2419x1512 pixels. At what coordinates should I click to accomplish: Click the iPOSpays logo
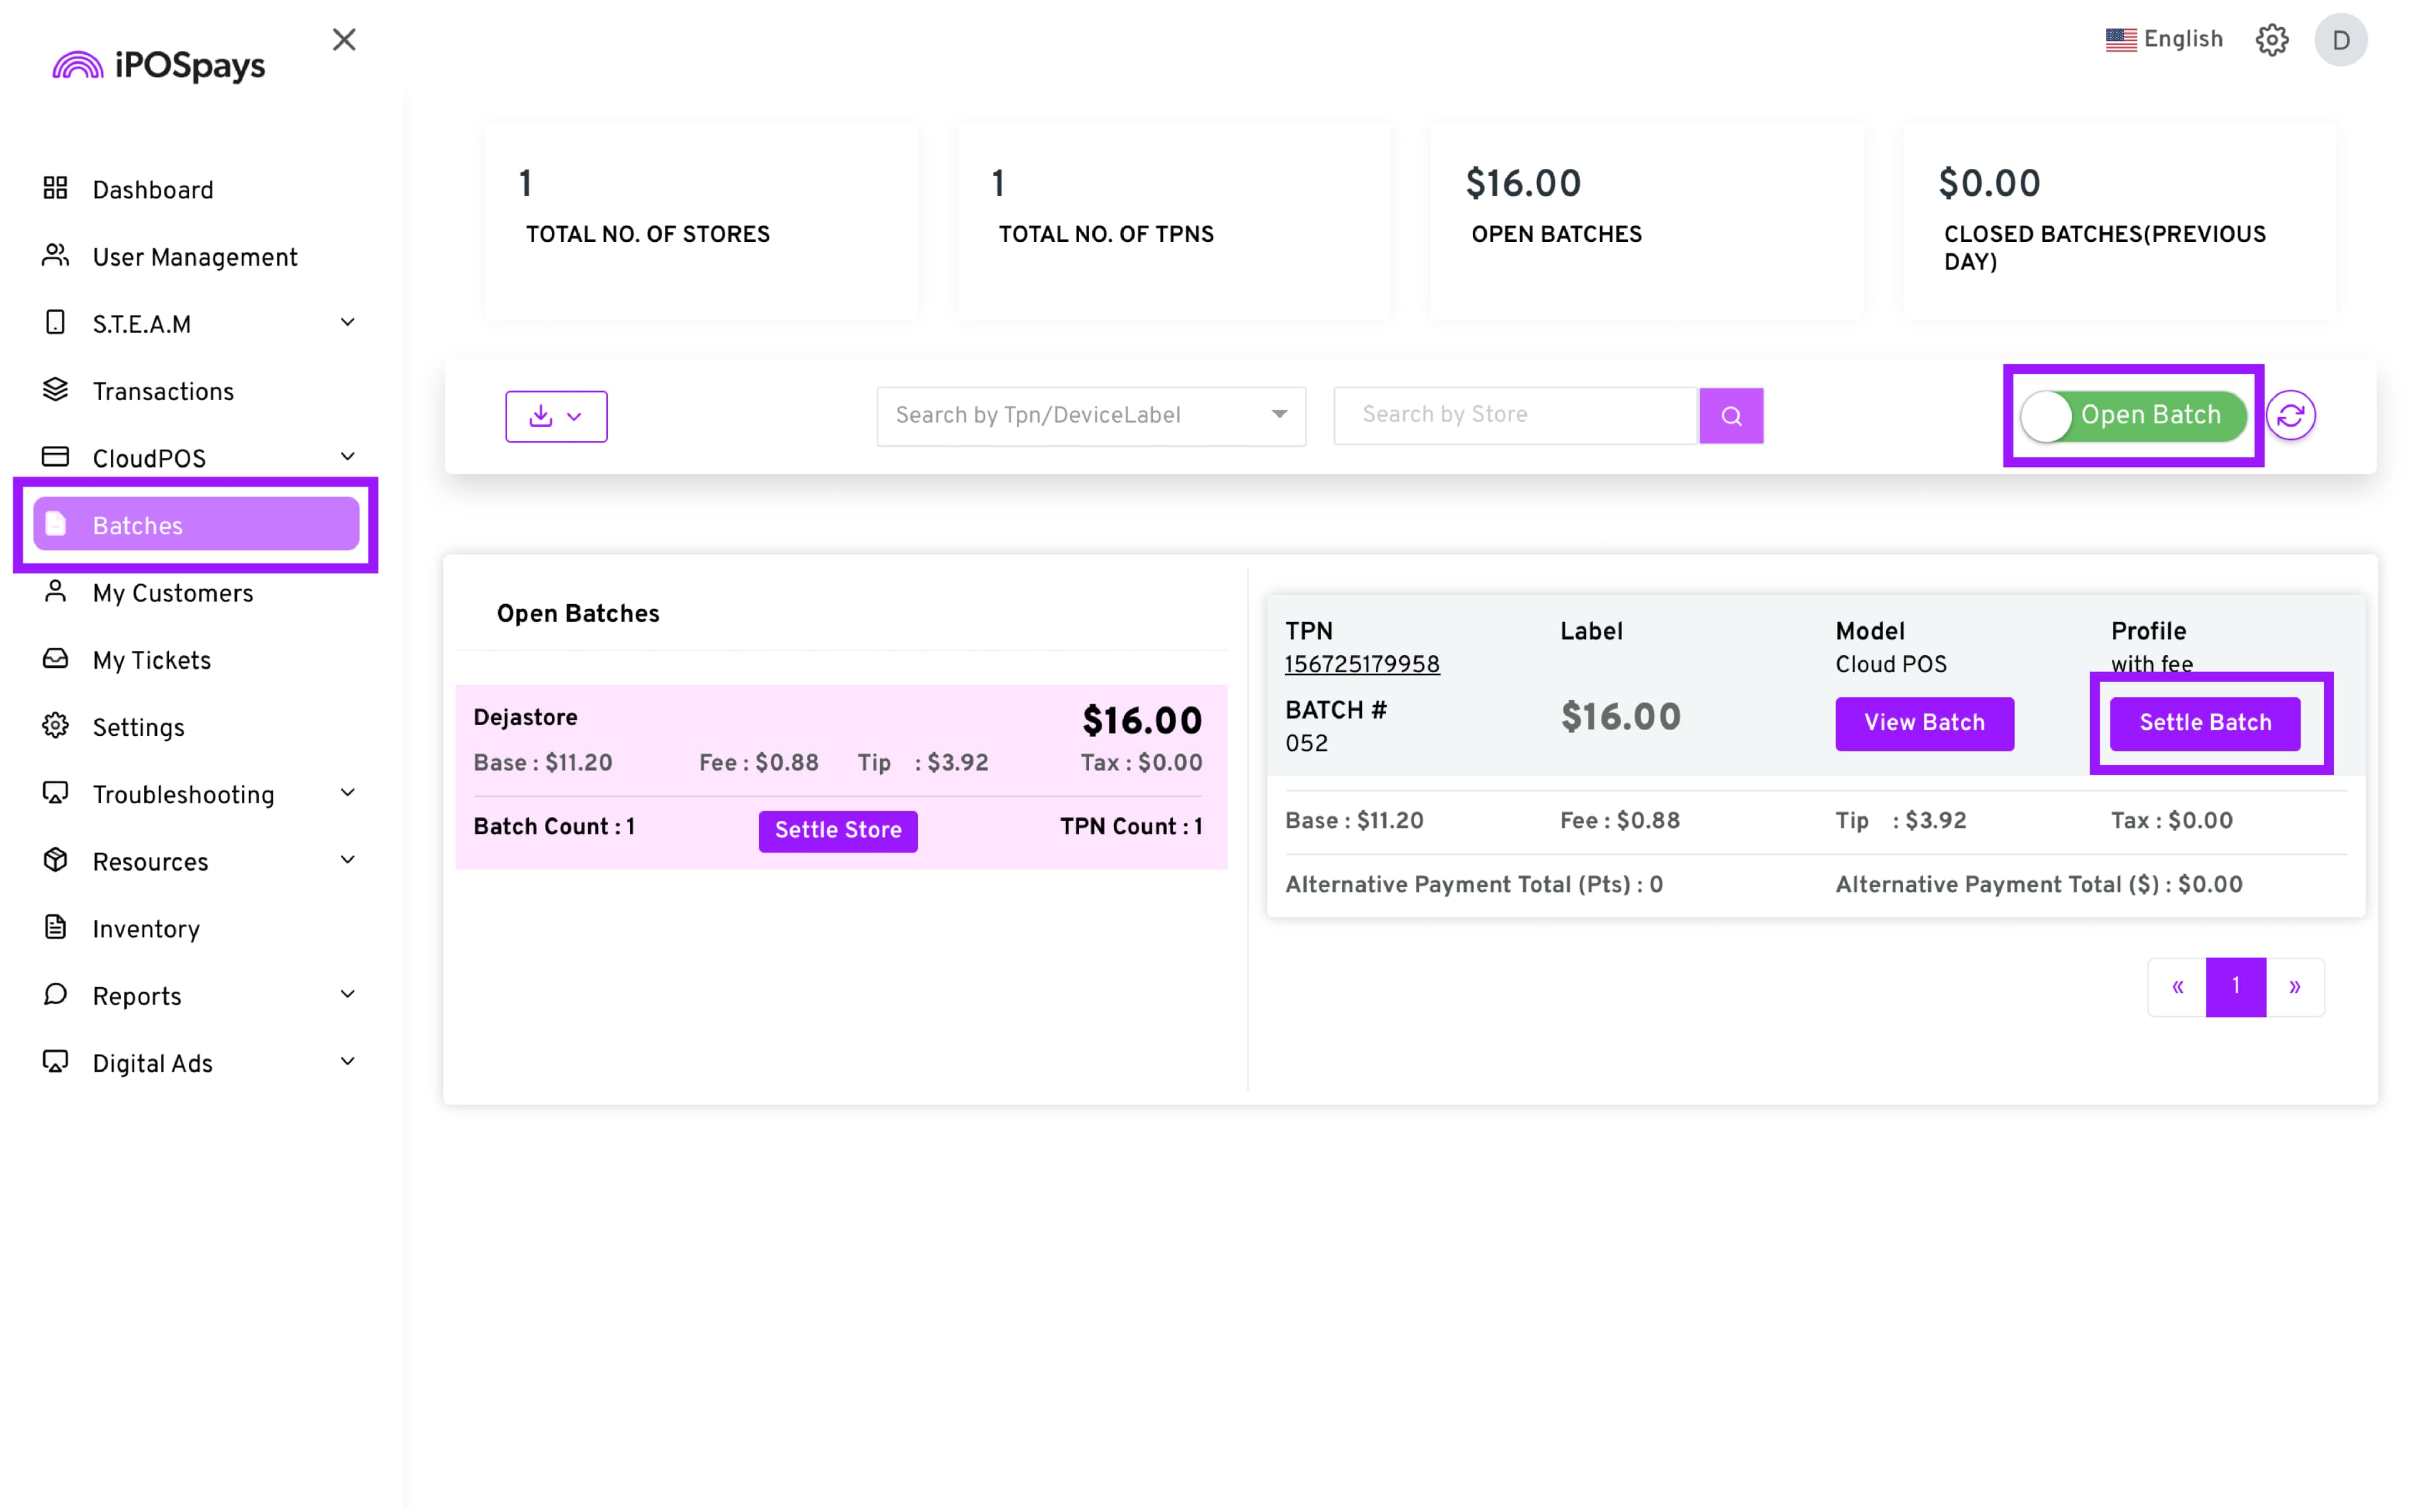160,66
